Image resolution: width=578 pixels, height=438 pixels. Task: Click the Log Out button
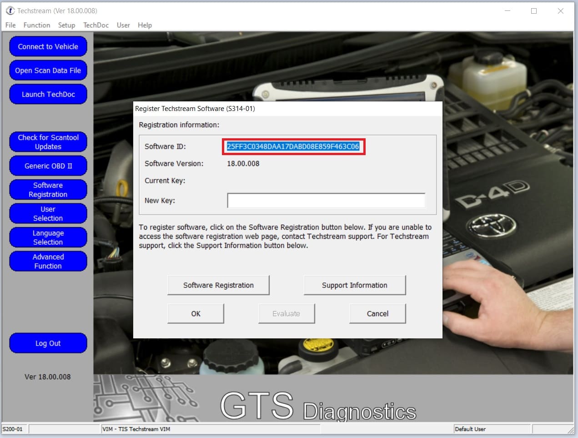tap(48, 343)
